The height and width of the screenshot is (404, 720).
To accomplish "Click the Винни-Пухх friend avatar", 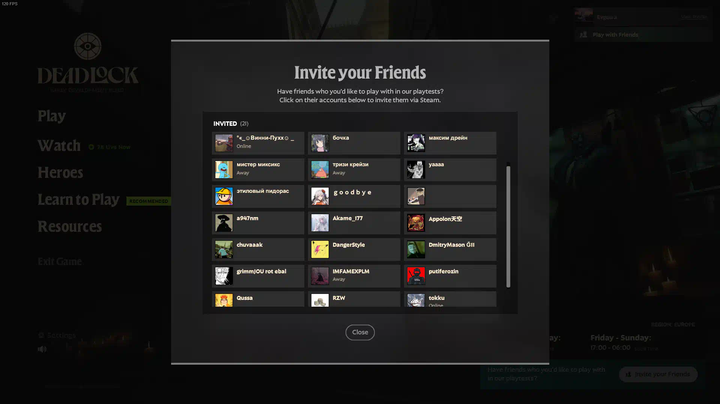I will 224,143.
